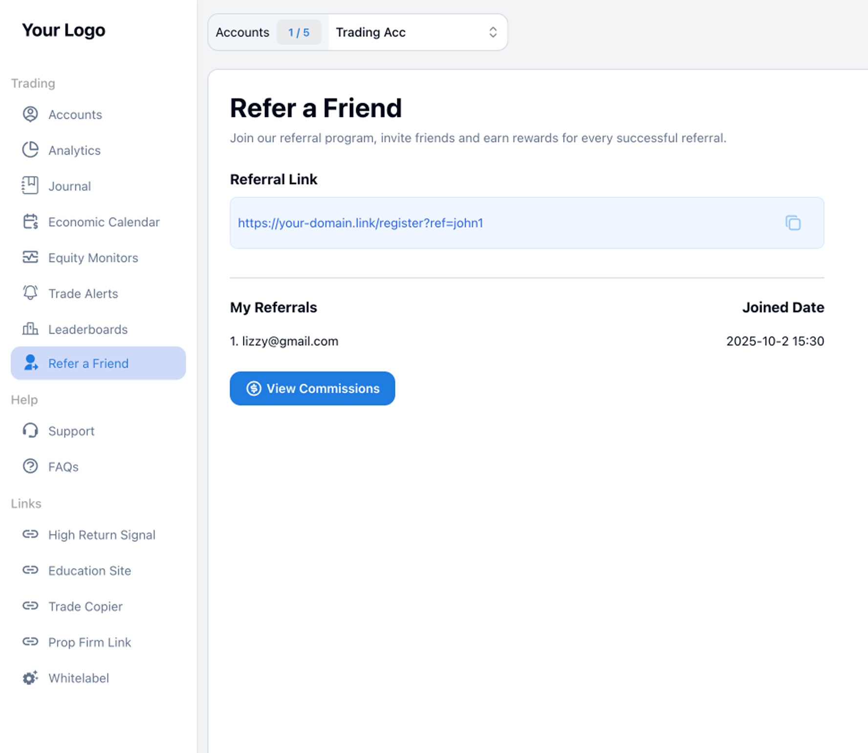Visit the Education Site link
The image size is (868, 753).
tap(89, 570)
